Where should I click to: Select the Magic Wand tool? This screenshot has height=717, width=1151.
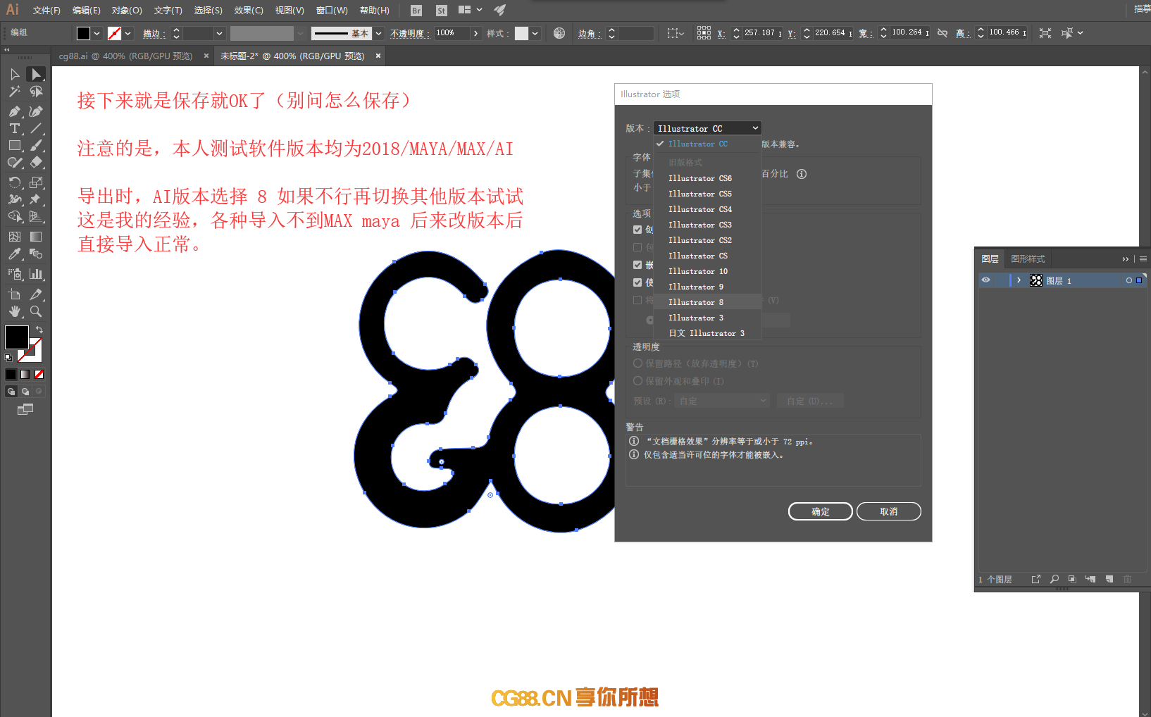[x=15, y=92]
